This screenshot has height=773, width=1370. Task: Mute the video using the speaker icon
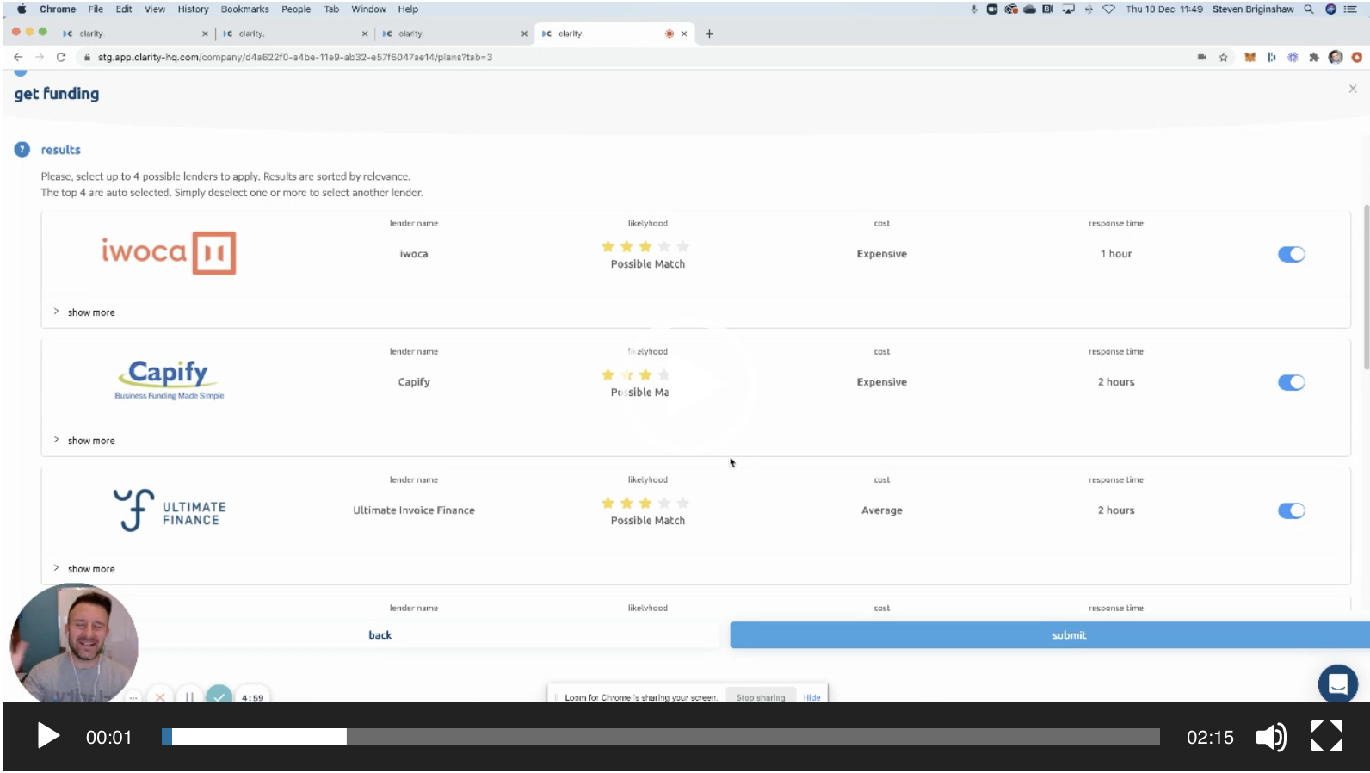(1271, 737)
